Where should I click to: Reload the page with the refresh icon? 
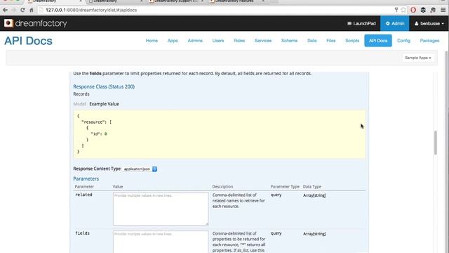[22, 10]
